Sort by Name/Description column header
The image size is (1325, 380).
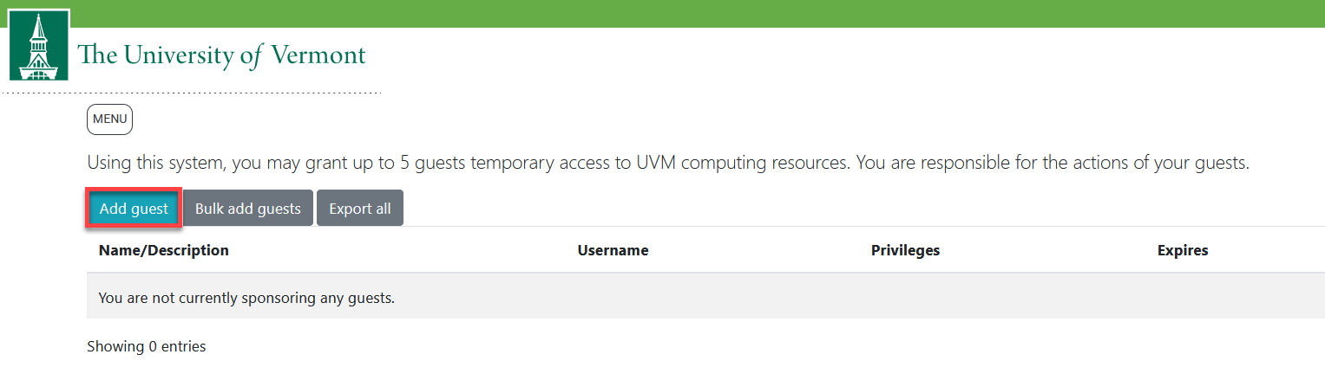click(x=164, y=250)
